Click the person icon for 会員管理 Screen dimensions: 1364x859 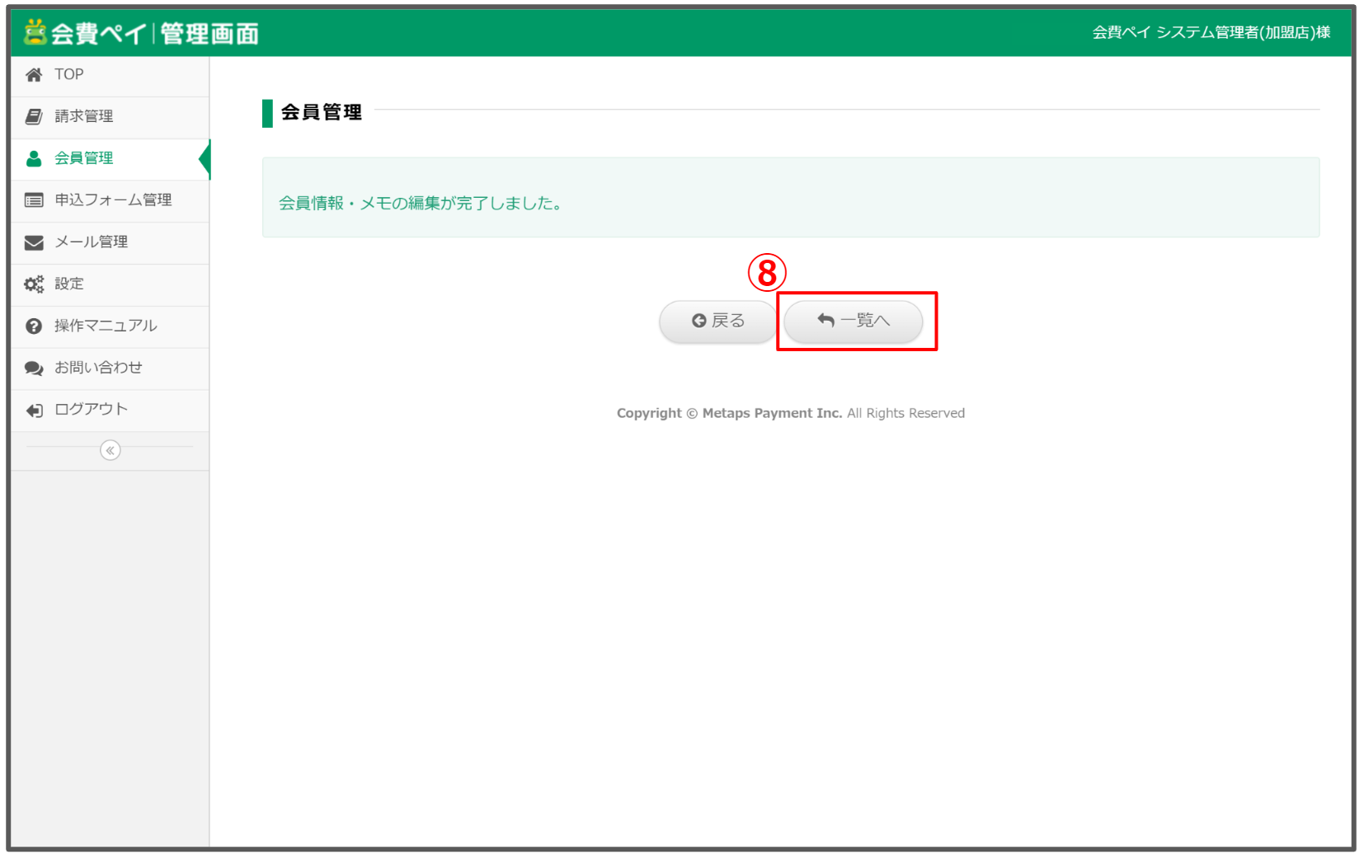(x=34, y=158)
